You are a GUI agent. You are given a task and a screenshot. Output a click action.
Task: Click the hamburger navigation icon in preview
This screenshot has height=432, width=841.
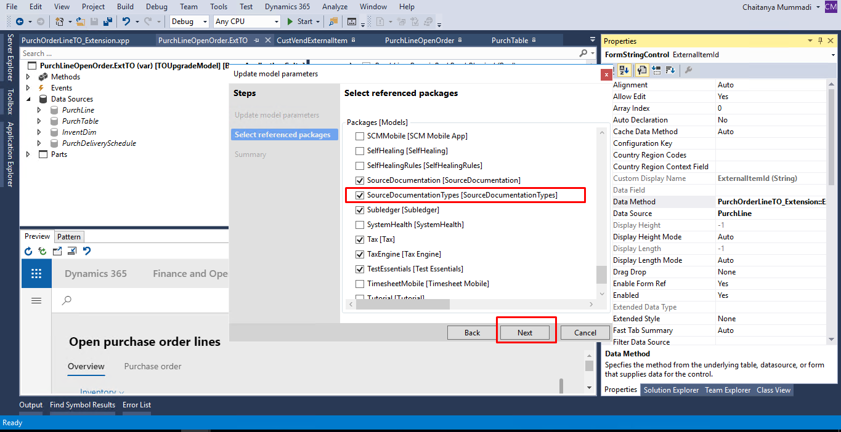(x=36, y=300)
